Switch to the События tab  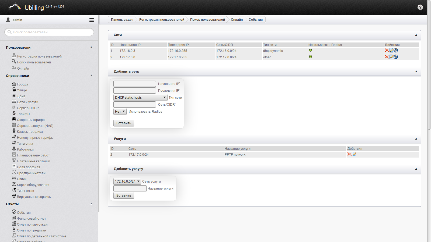255,20
